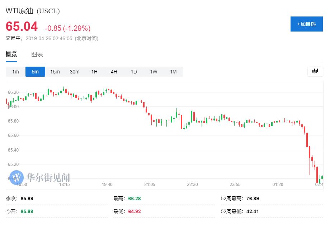Choose the 4H interval

coord(114,72)
